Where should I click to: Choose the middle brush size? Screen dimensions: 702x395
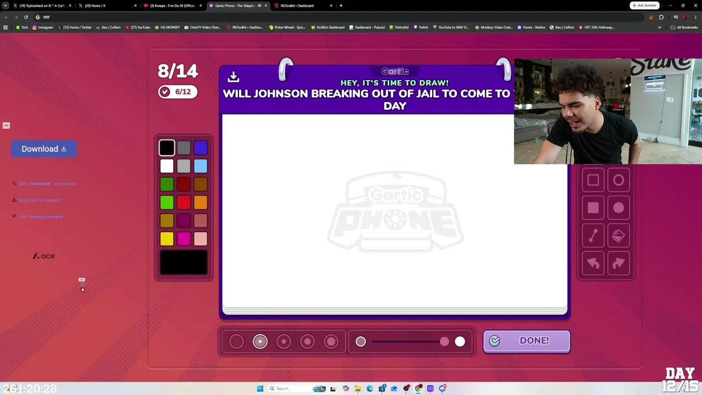(x=284, y=342)
